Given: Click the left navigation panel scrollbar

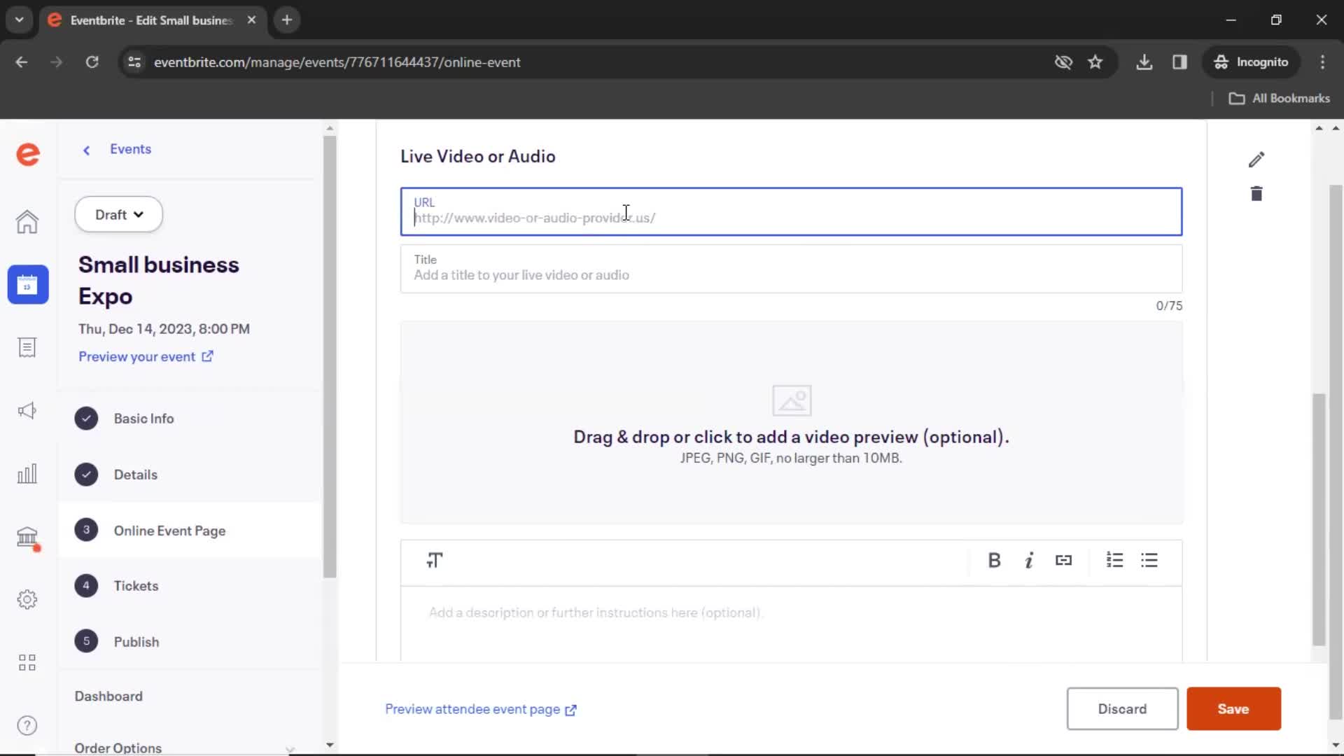Looking at the screenshot, I should click(330, 357).
